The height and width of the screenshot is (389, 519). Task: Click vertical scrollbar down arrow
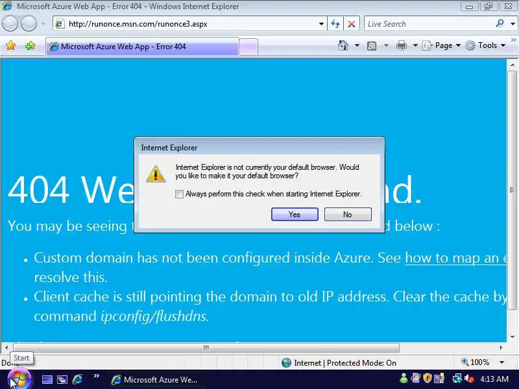pyautogui.click(x=513, y=336)
